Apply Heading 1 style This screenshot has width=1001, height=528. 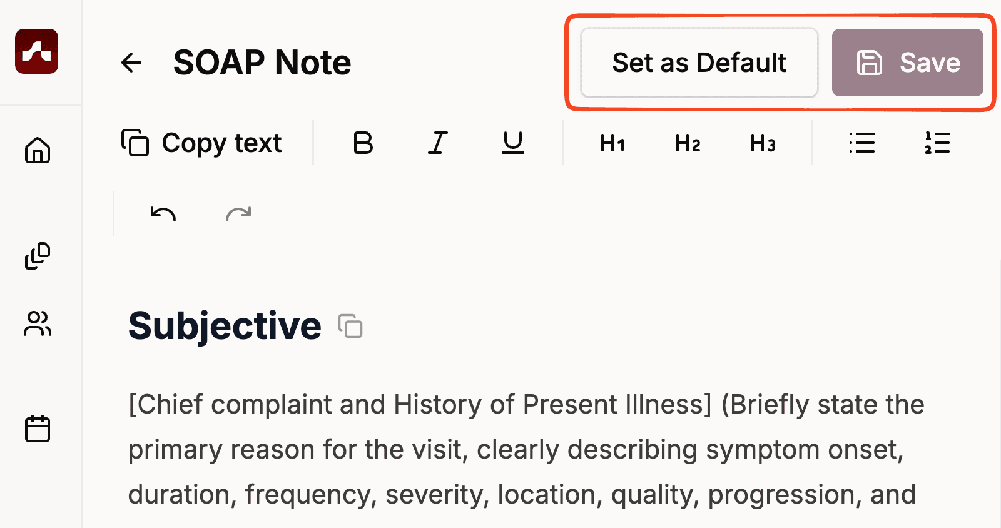612,144
